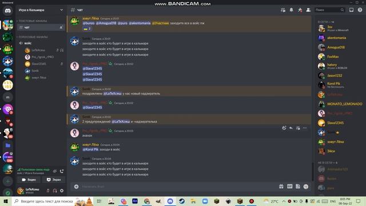
Task: Open the white-and-yellow pattern server icon
Action: click(x=7, y=85)
